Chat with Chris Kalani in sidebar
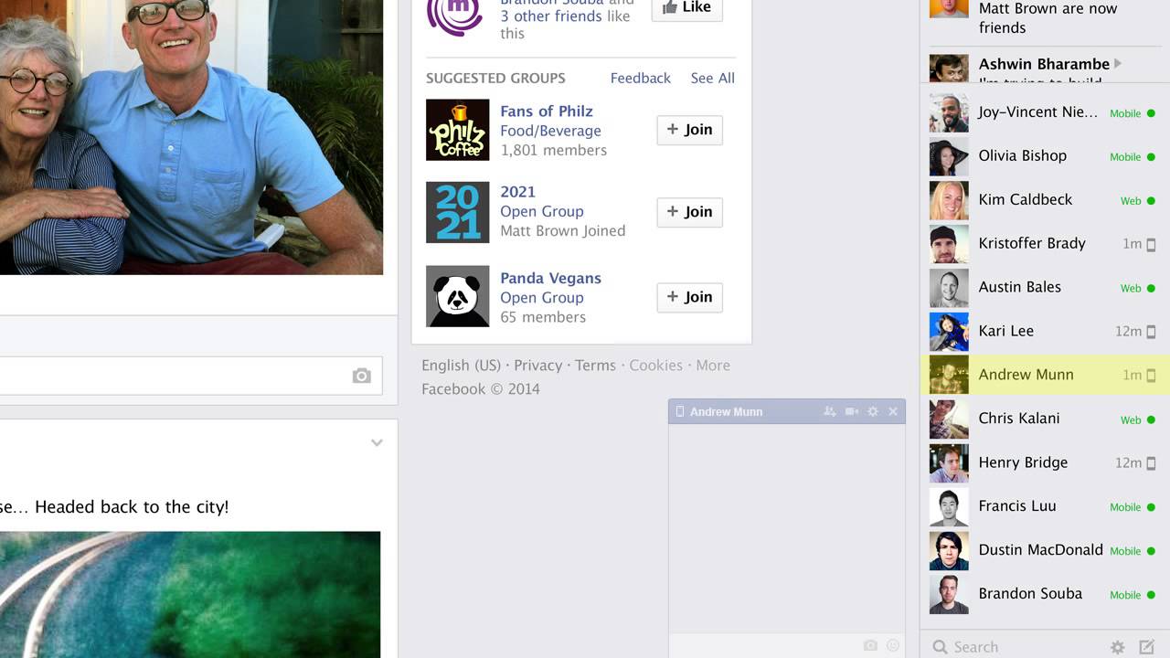The image size is (1170, 658). click(1045, 419)
